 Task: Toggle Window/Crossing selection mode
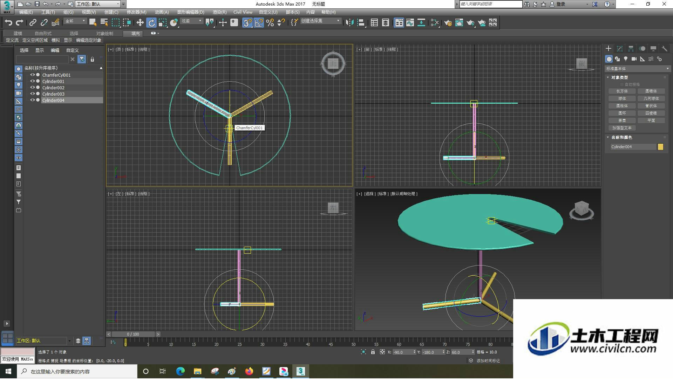pyautogui.click(x=127, y=23)
